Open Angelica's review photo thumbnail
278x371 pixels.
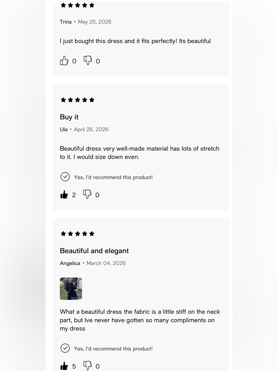(71, 289)
